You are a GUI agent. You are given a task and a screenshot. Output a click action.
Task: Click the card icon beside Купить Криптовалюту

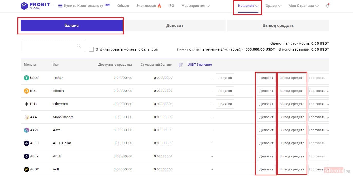coord(60,6)
